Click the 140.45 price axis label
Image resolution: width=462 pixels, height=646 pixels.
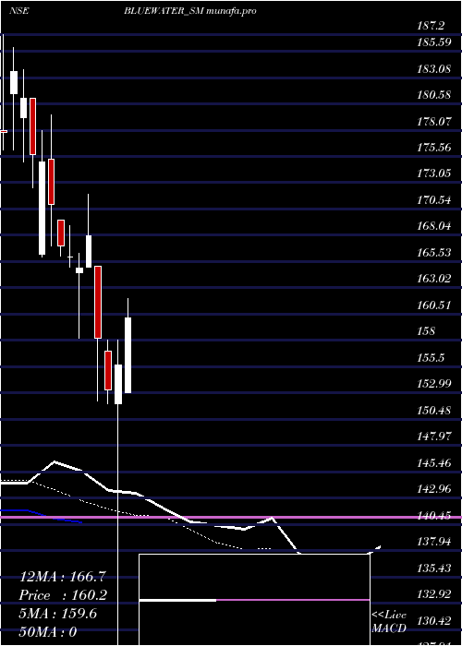(434, 515)
